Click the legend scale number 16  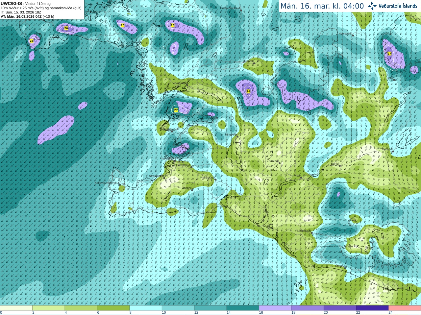261,313
